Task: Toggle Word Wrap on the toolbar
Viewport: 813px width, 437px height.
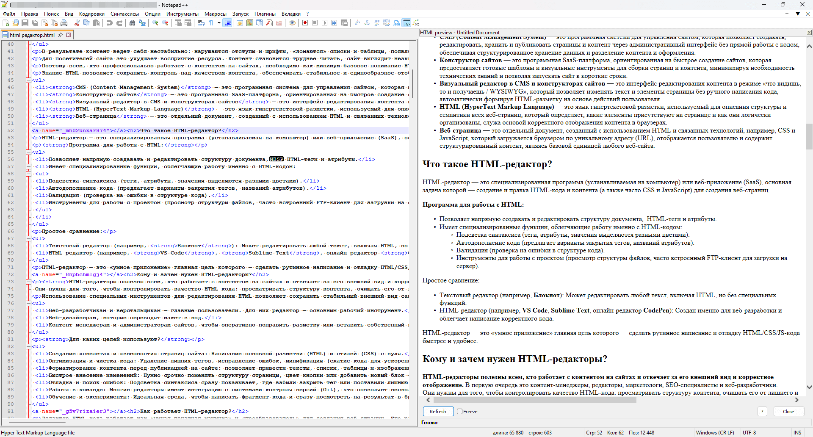Action: point(201,23)
